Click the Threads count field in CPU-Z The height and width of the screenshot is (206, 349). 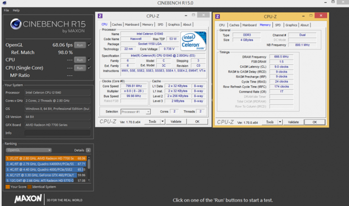pyautogui.click(x=200, y=111)
